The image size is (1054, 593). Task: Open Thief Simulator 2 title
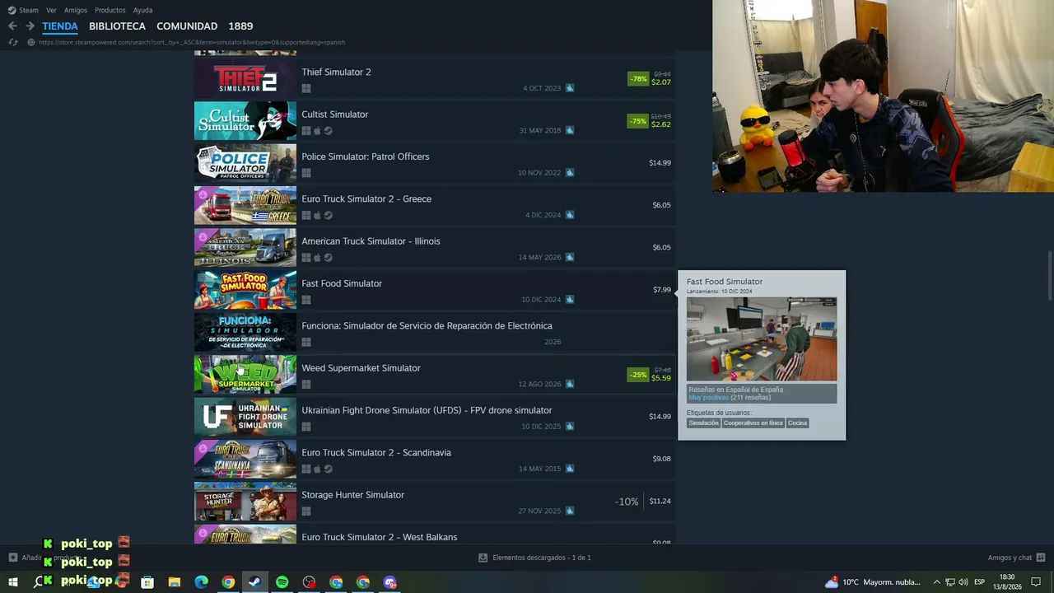[x=336, y=72]
